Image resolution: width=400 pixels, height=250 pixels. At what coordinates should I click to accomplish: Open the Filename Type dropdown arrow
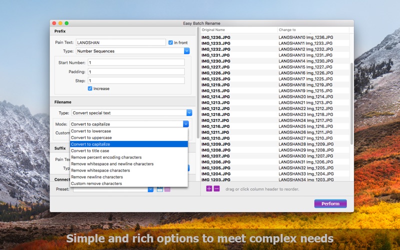189,113
